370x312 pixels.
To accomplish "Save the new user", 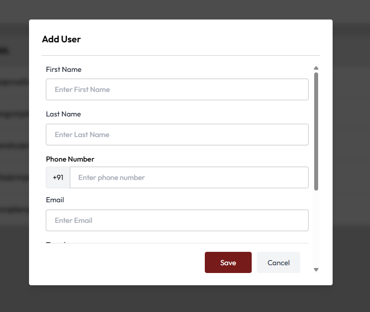I will (x=228, y=263).
